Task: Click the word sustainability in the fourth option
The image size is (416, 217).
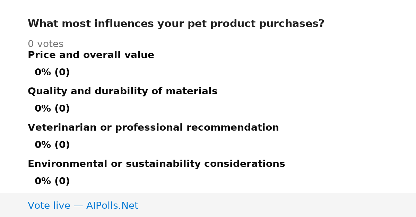Action: (164, 164)
